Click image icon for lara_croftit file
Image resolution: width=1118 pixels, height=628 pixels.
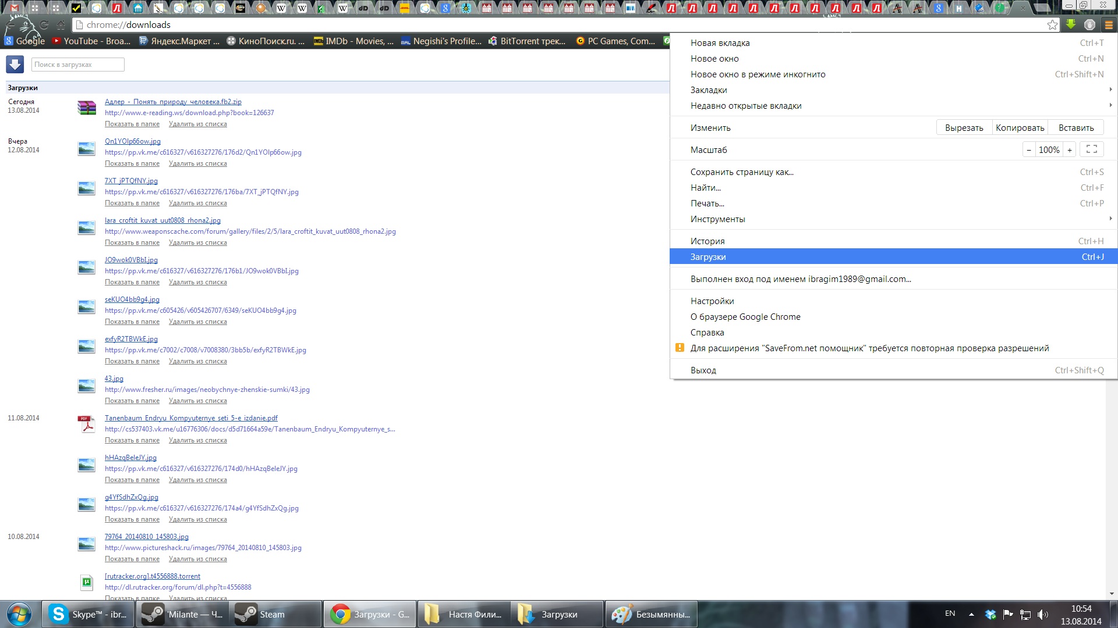tap(86, 227)
